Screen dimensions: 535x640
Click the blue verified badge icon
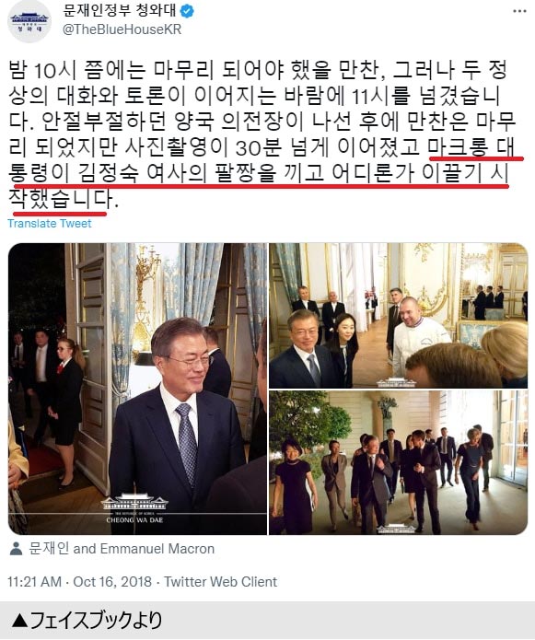[187, 11]
